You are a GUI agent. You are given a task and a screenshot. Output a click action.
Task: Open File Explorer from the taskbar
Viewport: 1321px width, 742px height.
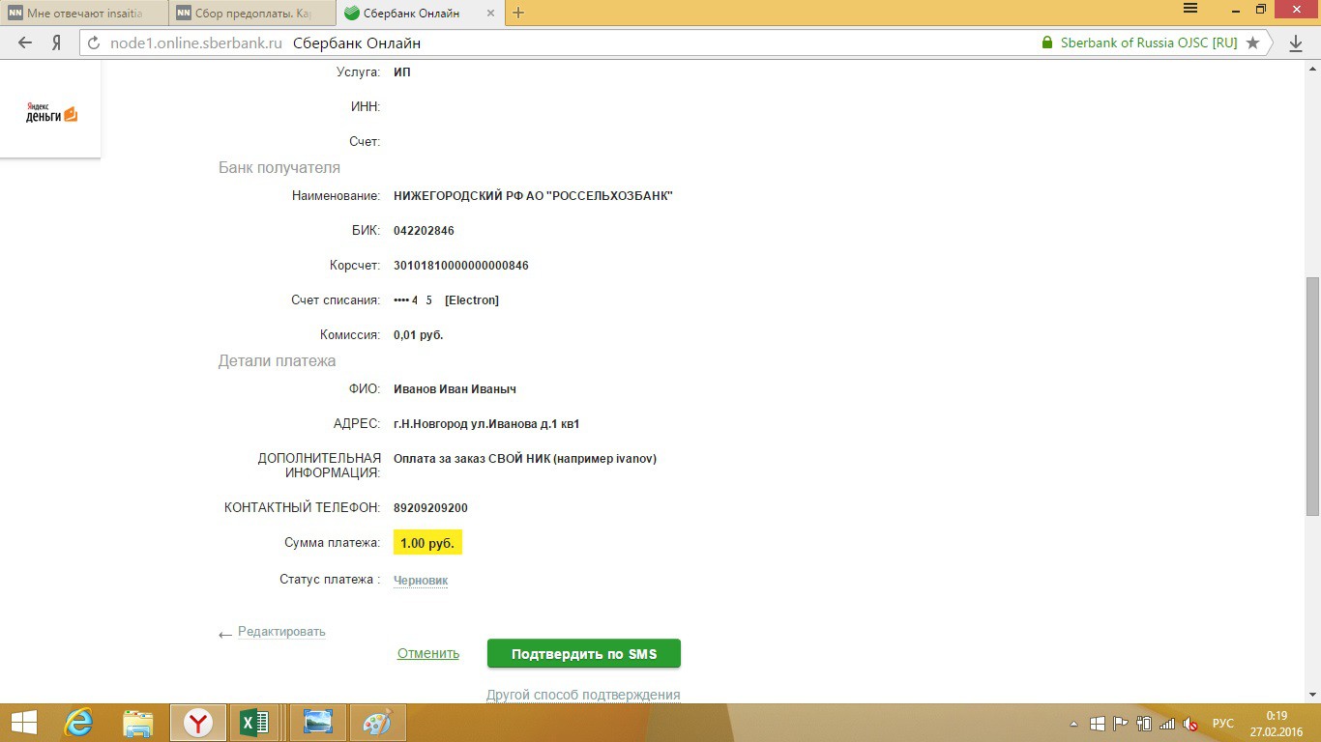pos(138,723)
